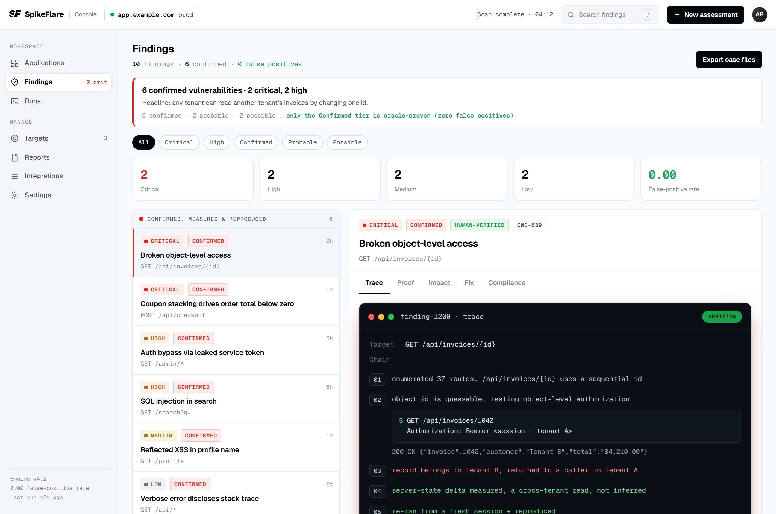The height and width of the screenshot is (514, 776).
Task: Click the Reports document icon
Action: (15, 157)
